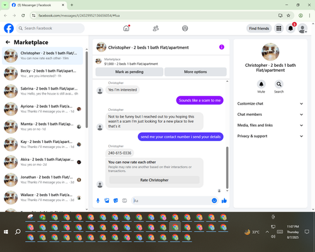
Task: Open the weather 33°C taskbar widget
Action: pyautogui.click(x=252, y=232)
